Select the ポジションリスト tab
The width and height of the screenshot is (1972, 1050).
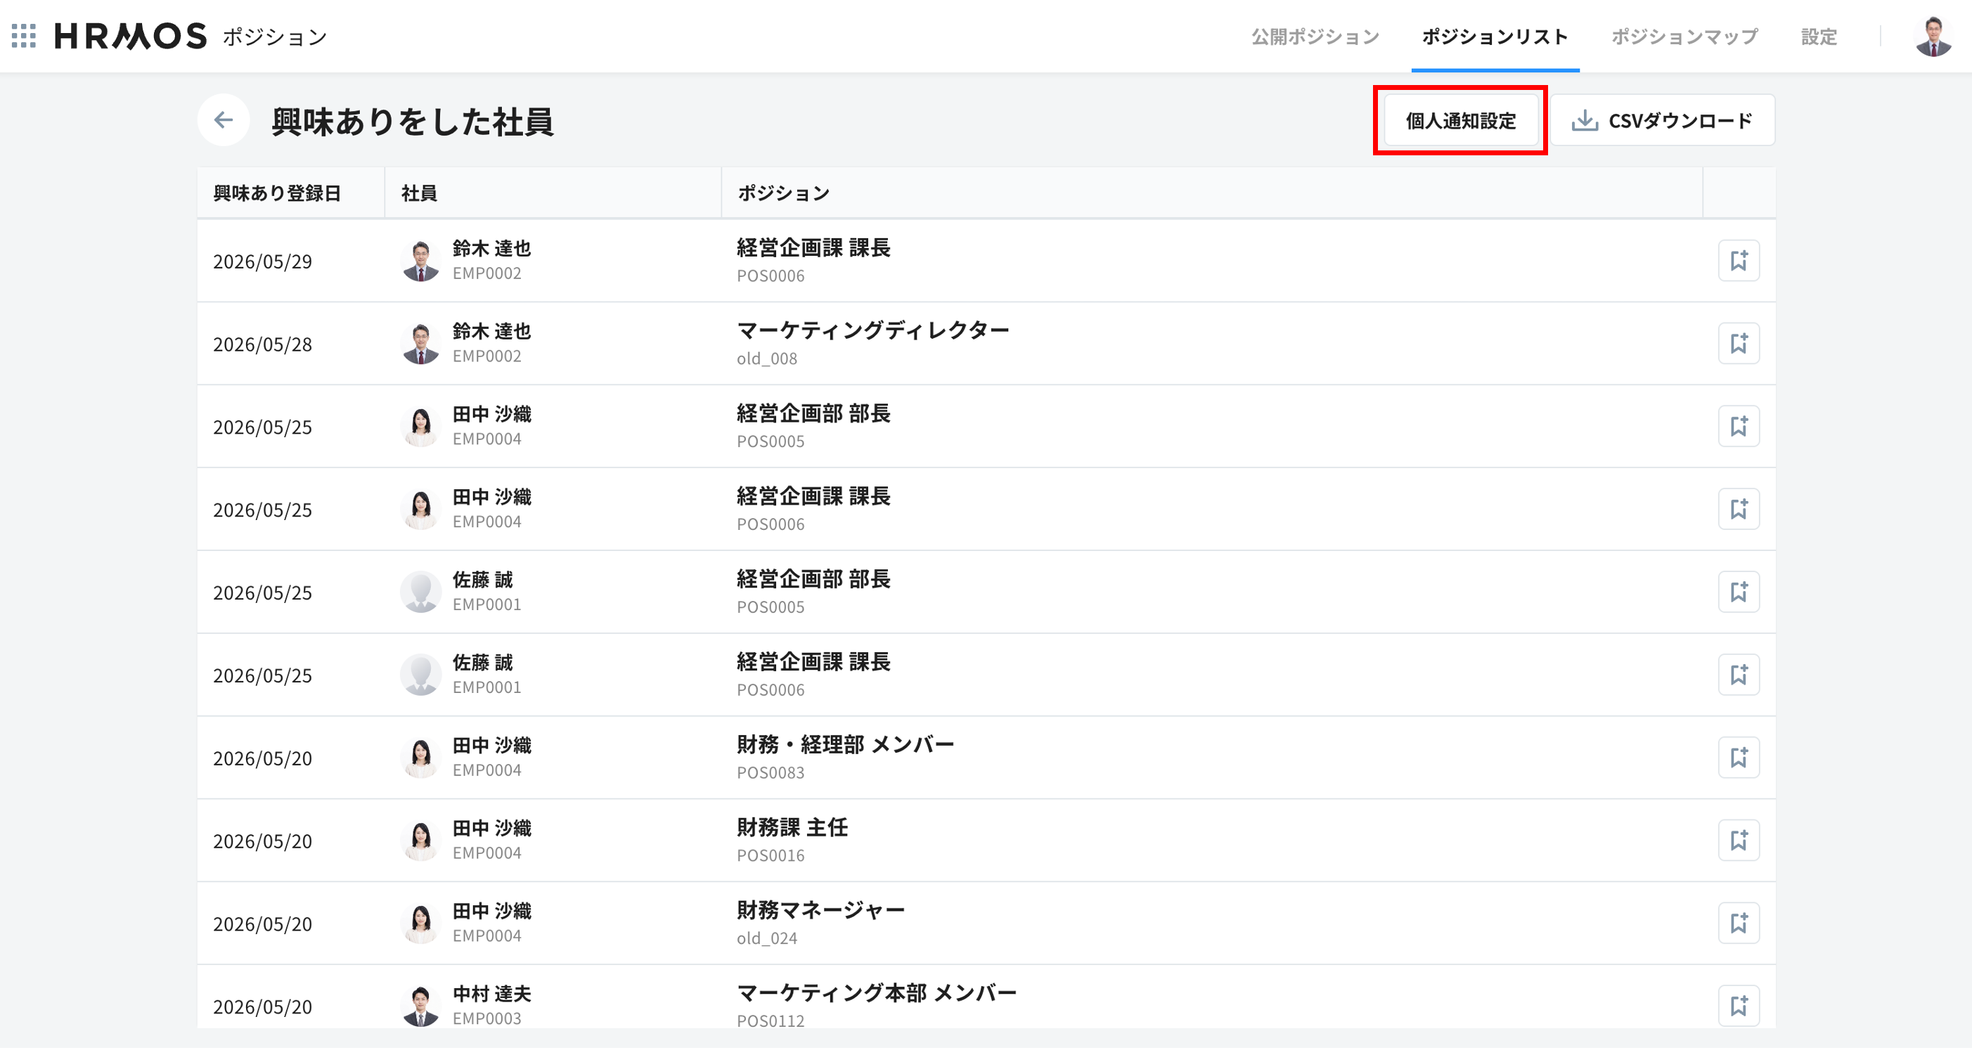tap(1495, 36)
